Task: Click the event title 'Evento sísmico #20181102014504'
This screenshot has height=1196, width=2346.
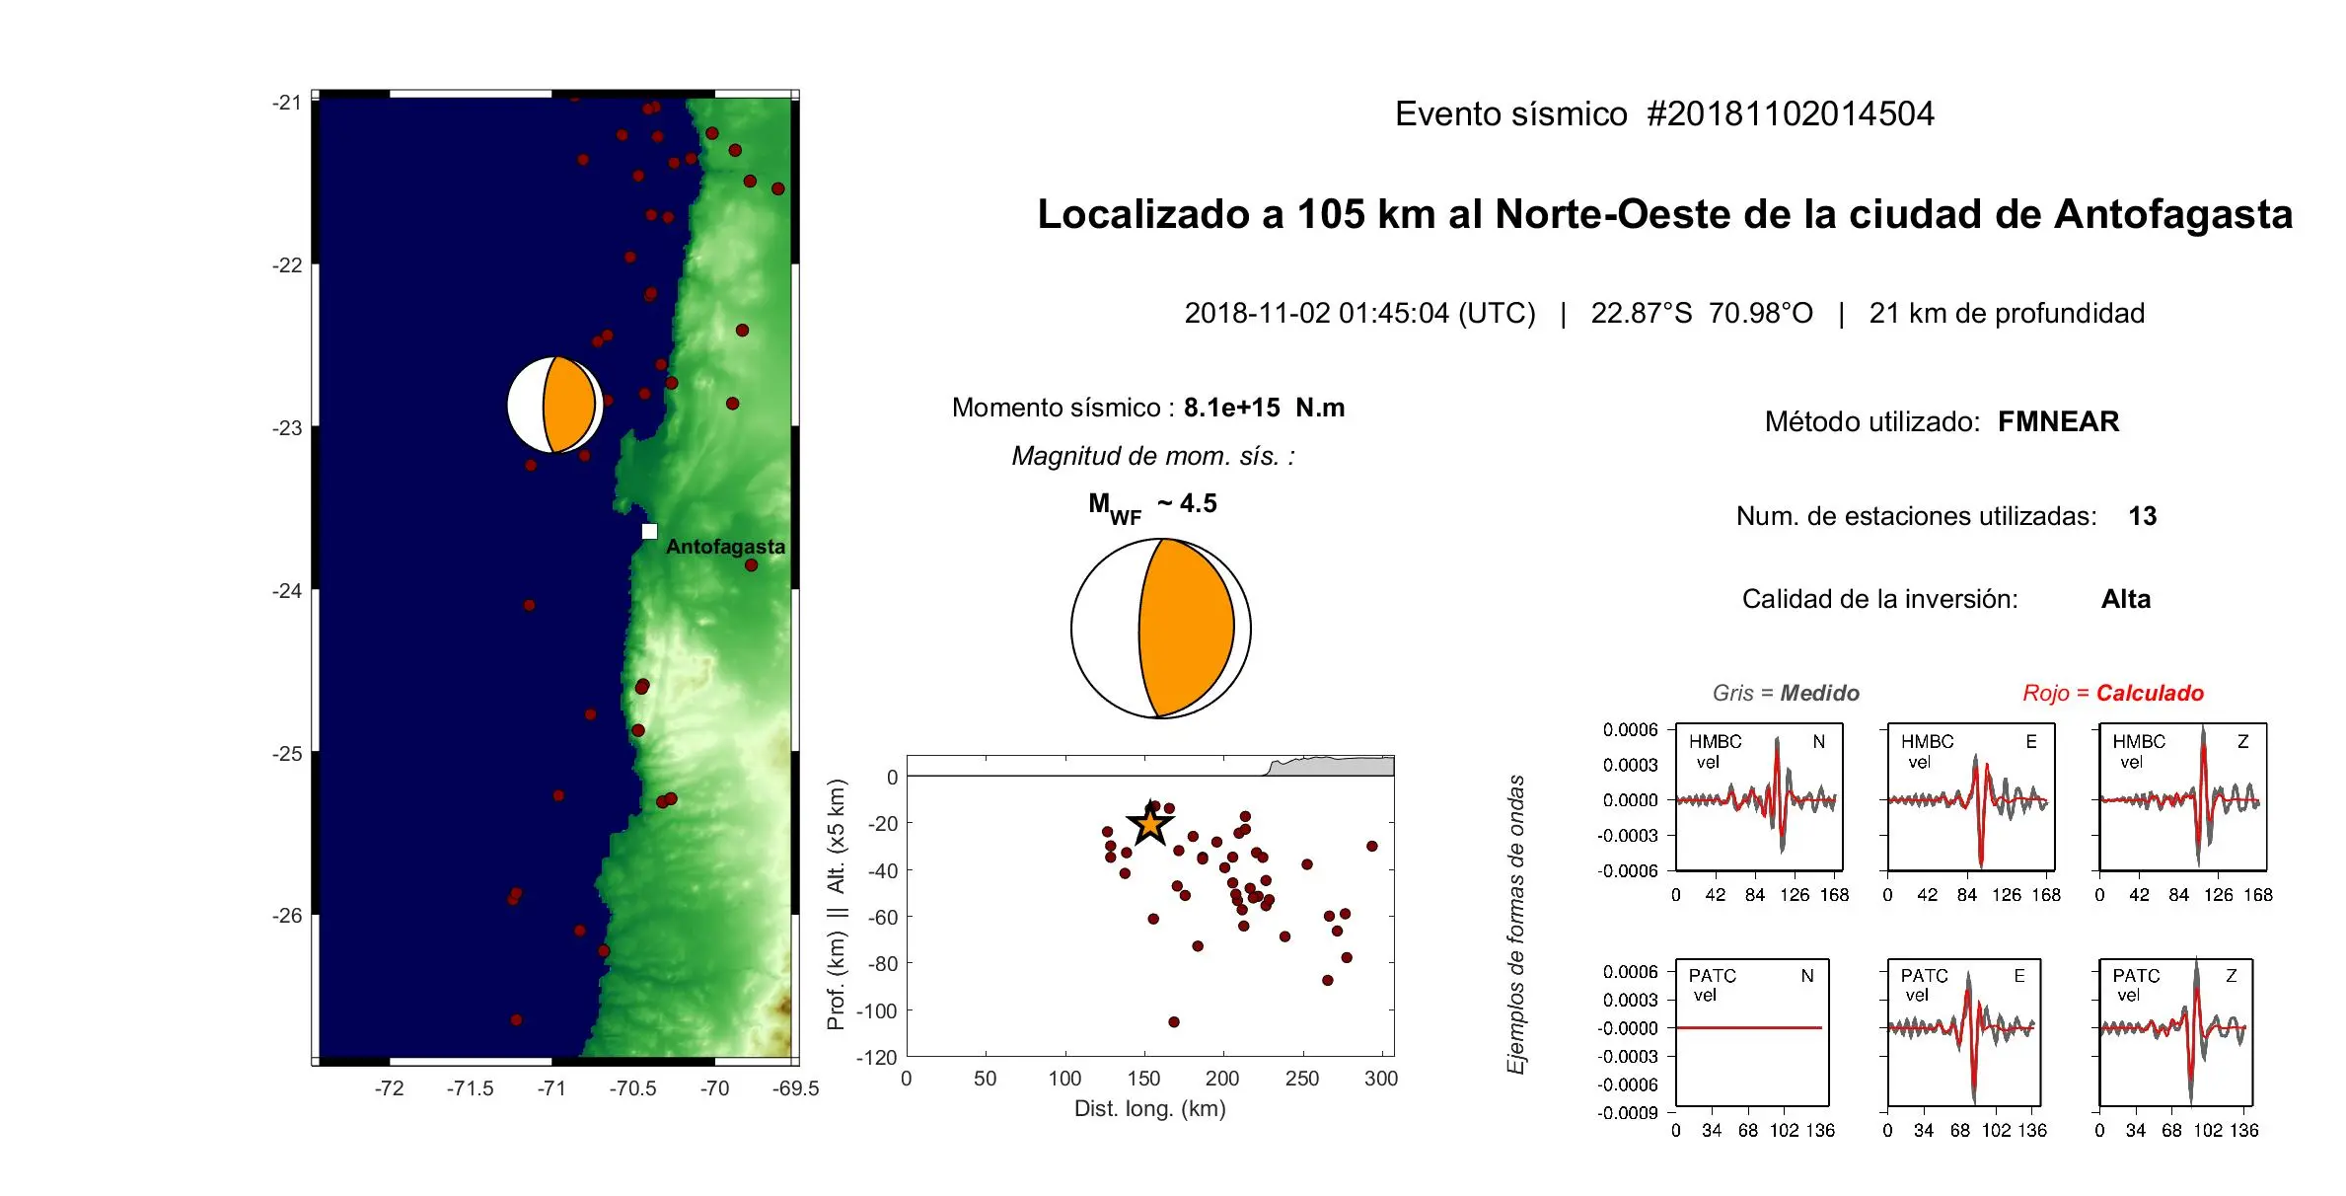Action: (1664, 113)
